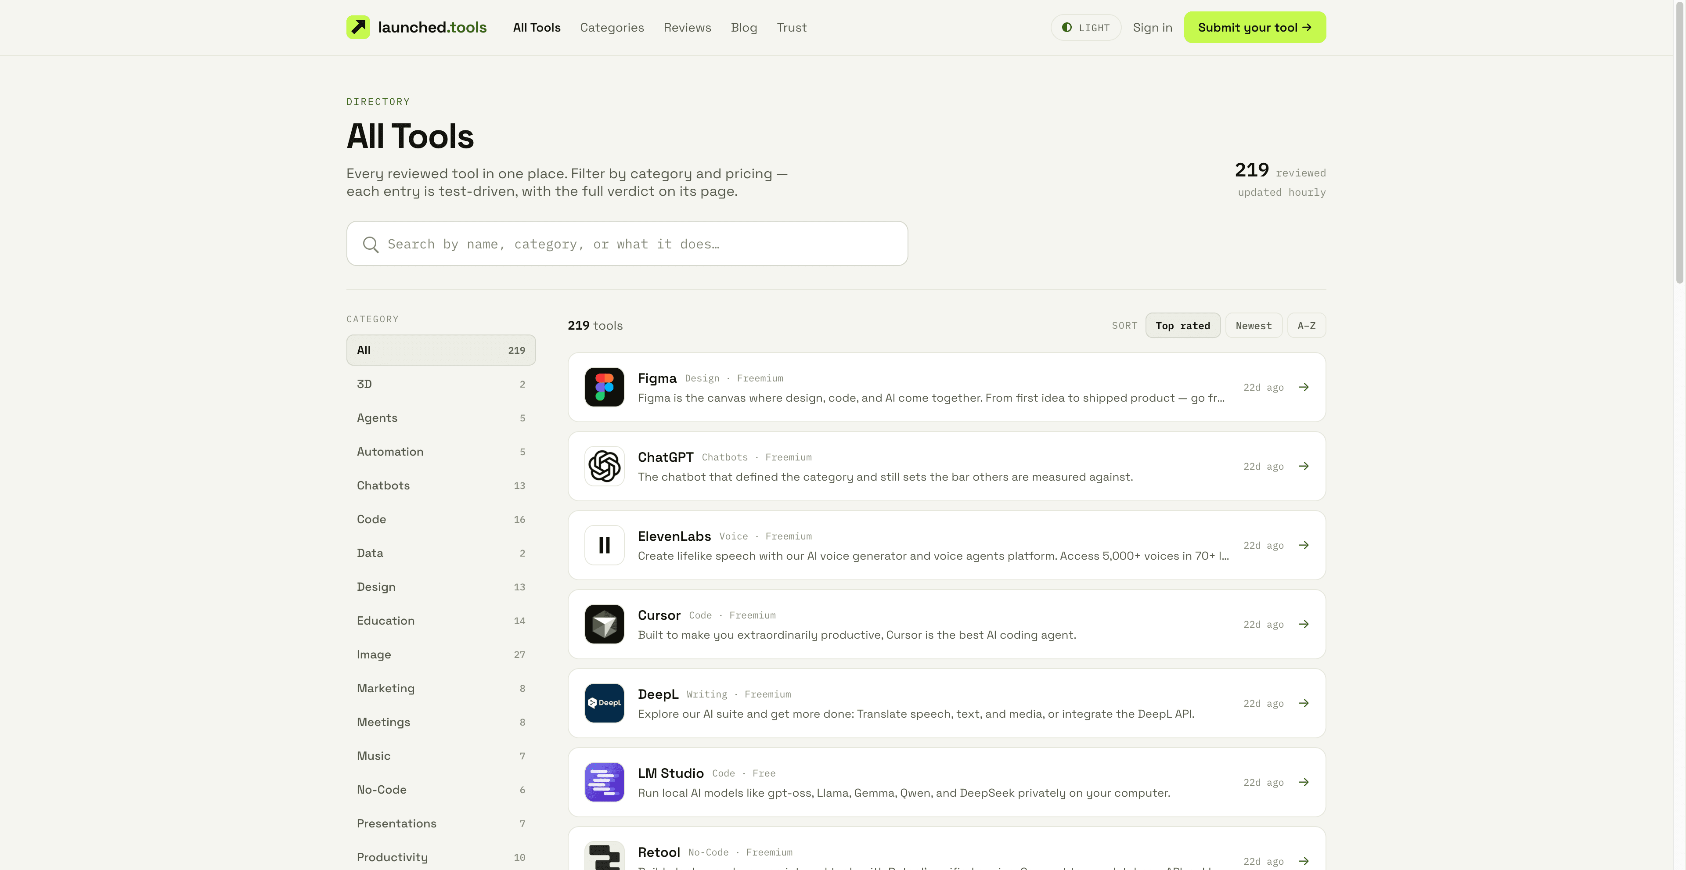
Task: Open the ElevenLabs pause-bars logo icon
Action: click(604, 545)
